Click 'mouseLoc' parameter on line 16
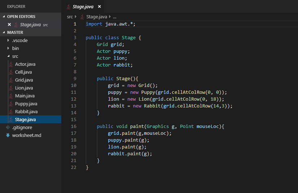The image size is (298, 193). click(208, 127)
